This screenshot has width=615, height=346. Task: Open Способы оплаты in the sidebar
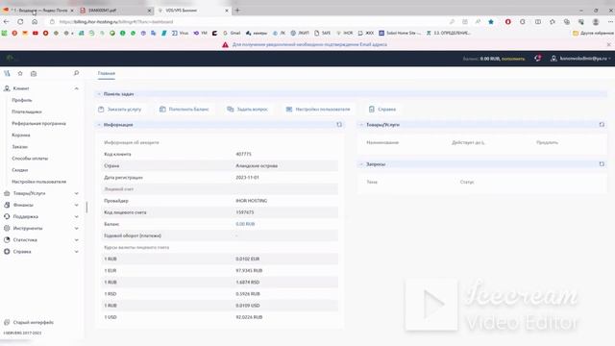pyautogui.click(x=30, y=159)
